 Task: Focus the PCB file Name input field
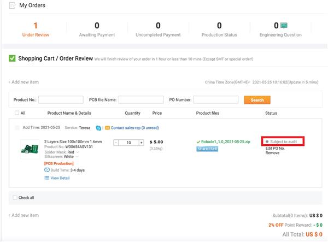coord(141,100)
